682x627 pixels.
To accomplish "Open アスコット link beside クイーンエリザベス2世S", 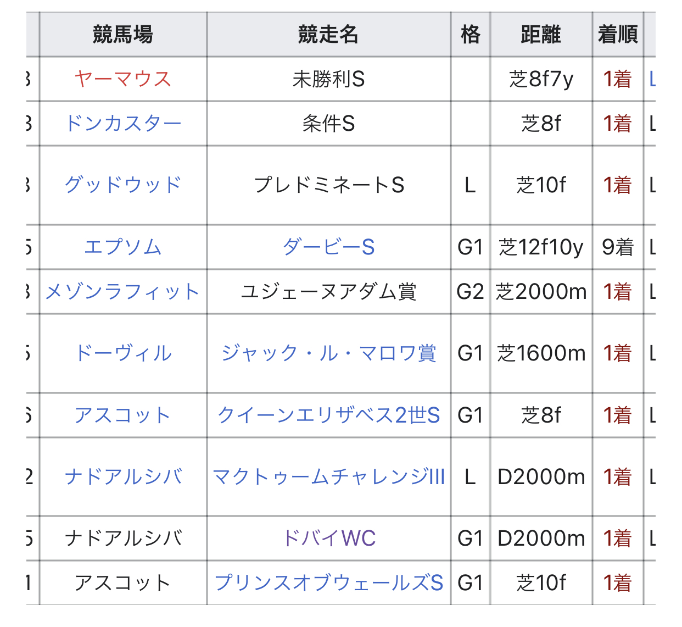I will point(123,415).
